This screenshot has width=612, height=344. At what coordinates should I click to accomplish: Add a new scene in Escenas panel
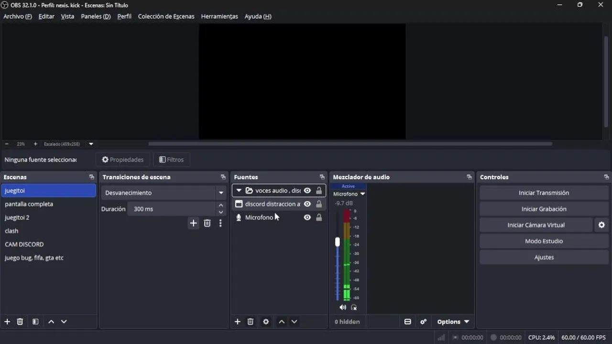[7, 322]
